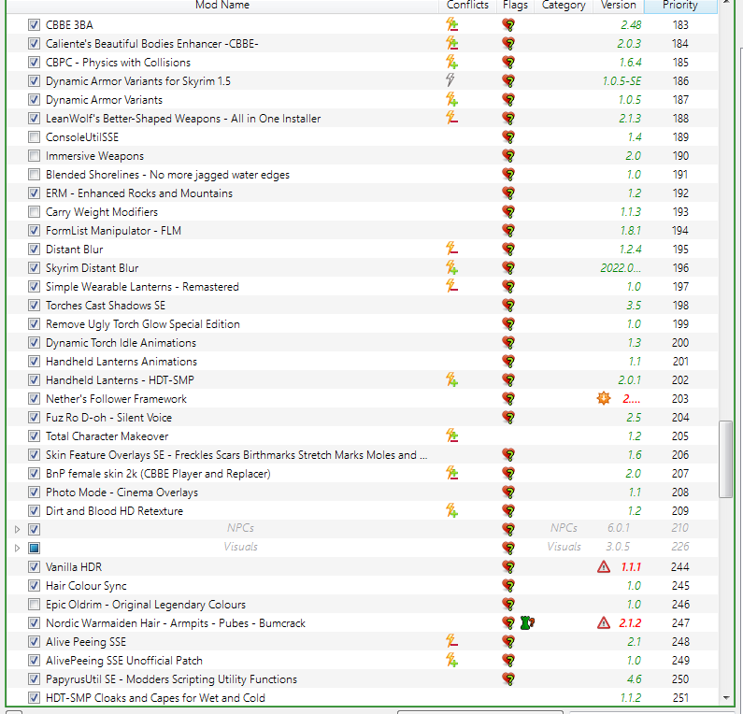Click heart flag icon for PapyrusUtil SE

[x=508, y=678]
